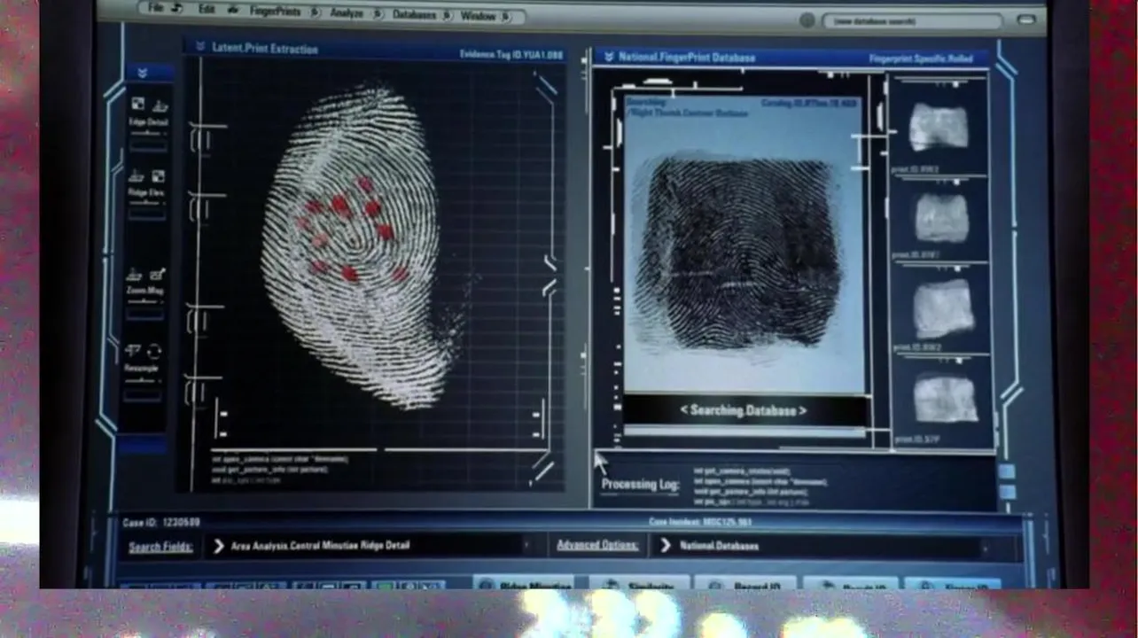The width and height of the screenshot is (1138, 638).
Task: Click the latent fingerprint with red markers
Action: pyautogui.click(x=362, y=246)
